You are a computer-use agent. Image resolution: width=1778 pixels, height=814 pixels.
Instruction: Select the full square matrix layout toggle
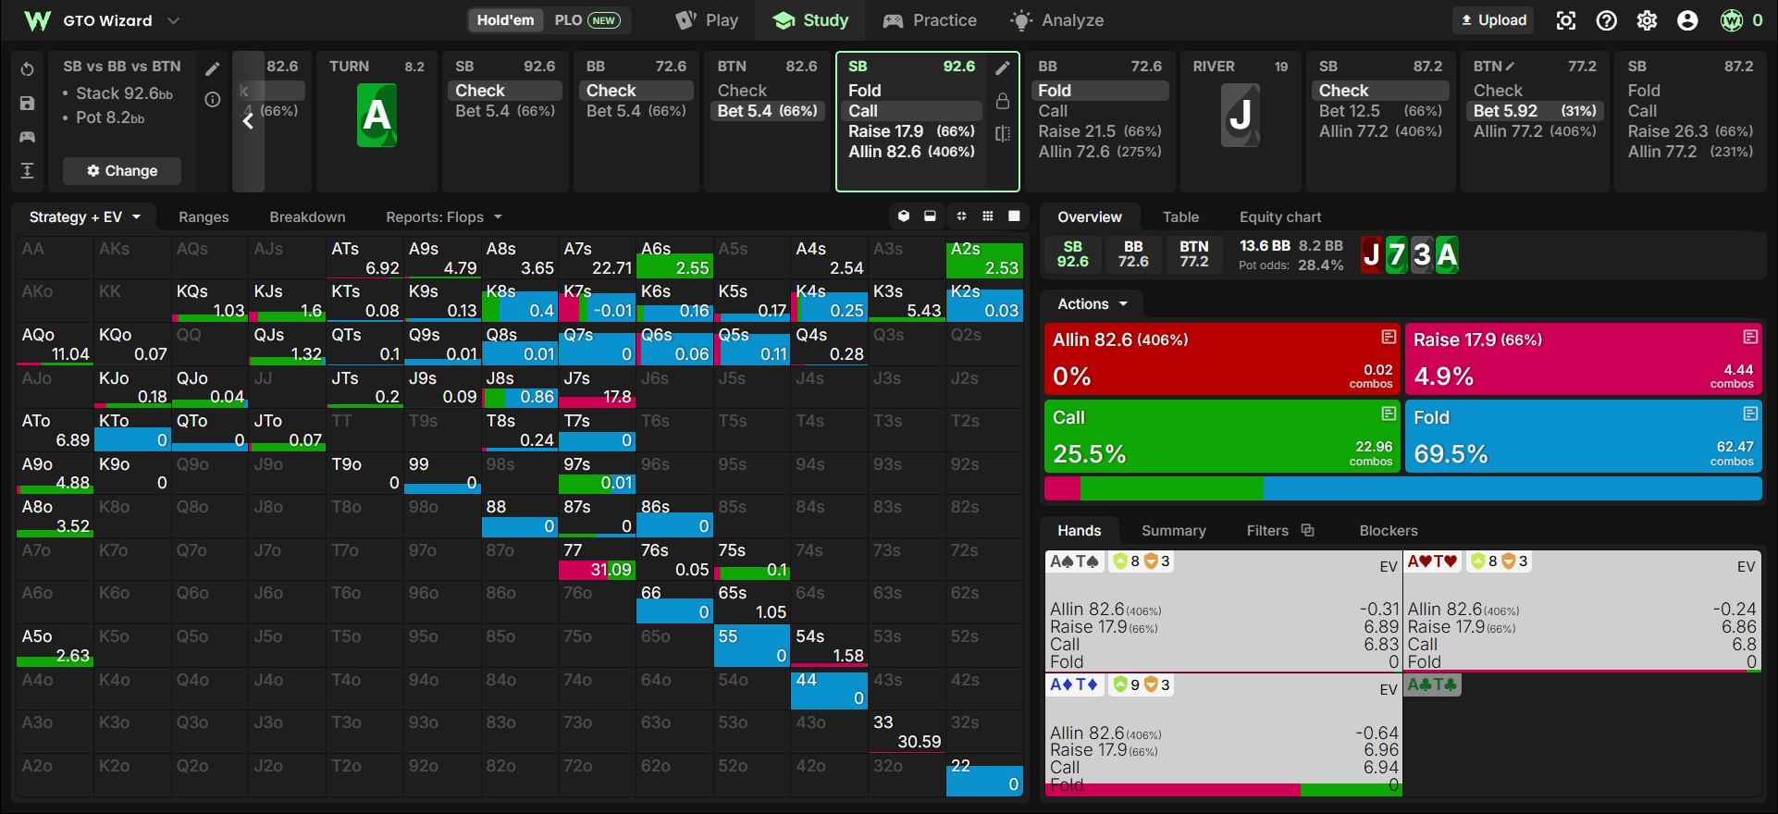pos(1014,216)
